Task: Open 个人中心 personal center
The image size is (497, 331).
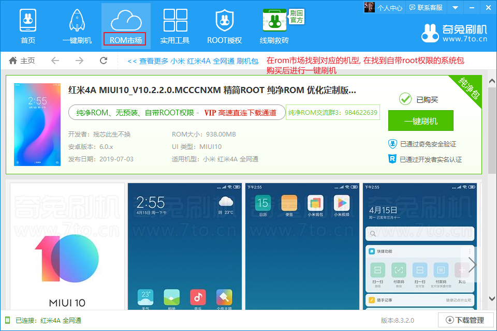Action: click(x=389, y=7)
